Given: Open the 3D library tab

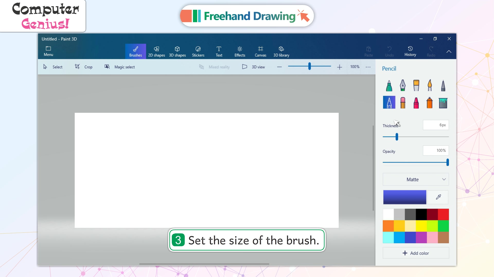Looking at the screenshot, I should click(281, 51).
